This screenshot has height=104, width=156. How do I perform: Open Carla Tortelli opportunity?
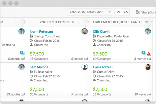103,67
